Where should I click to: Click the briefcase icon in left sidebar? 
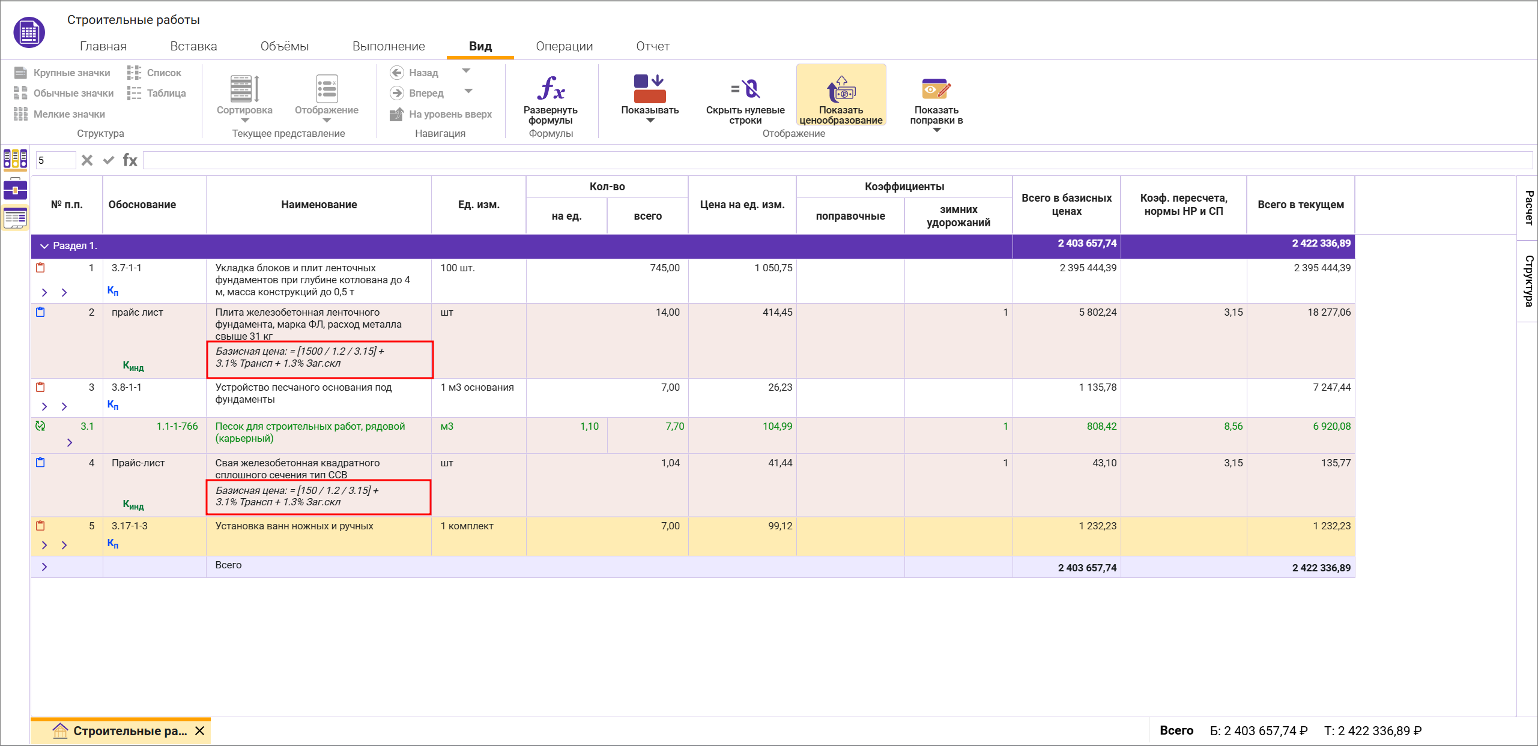coord(15,189)
